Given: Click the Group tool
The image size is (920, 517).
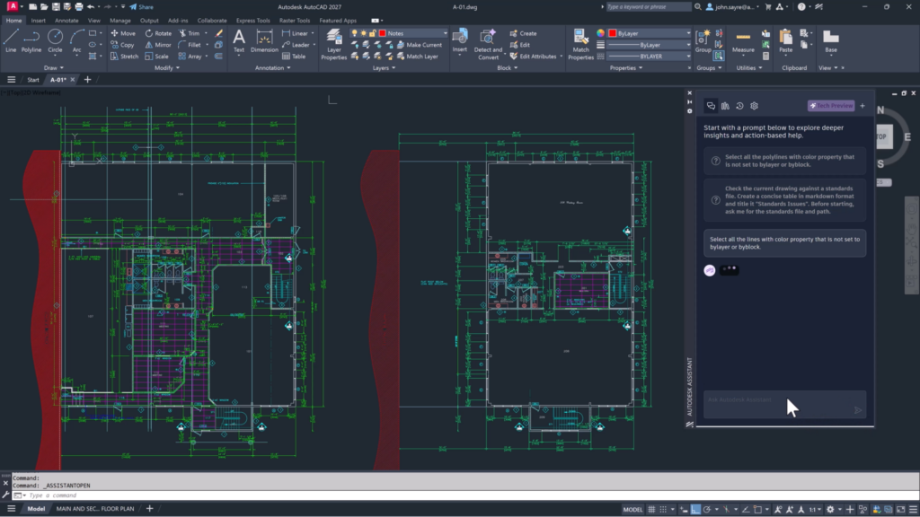Looking at the screenshot, I should point(703,41).
